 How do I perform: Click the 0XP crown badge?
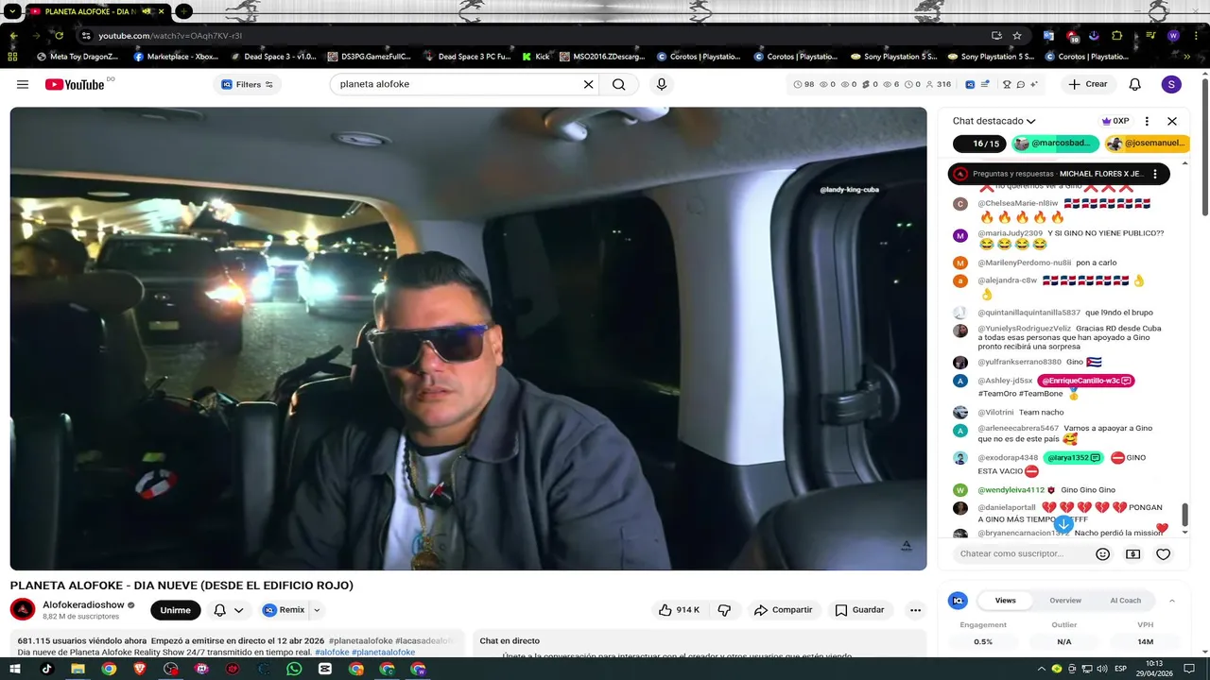pos(1115,121)
